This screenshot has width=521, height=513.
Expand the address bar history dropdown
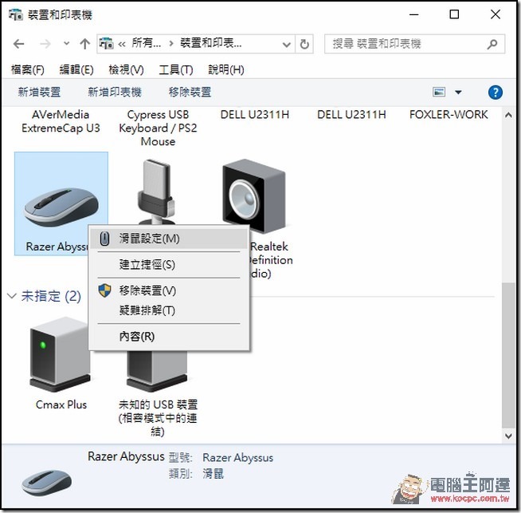click(287, 44)
